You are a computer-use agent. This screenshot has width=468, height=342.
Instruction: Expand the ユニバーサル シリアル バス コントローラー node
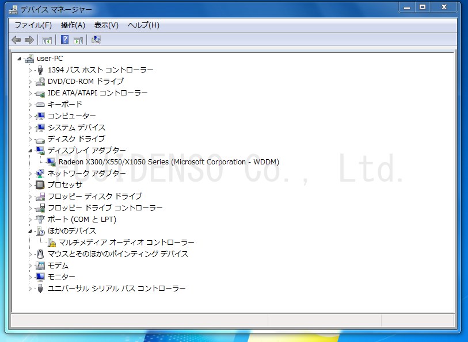click(x=30, y=289)
